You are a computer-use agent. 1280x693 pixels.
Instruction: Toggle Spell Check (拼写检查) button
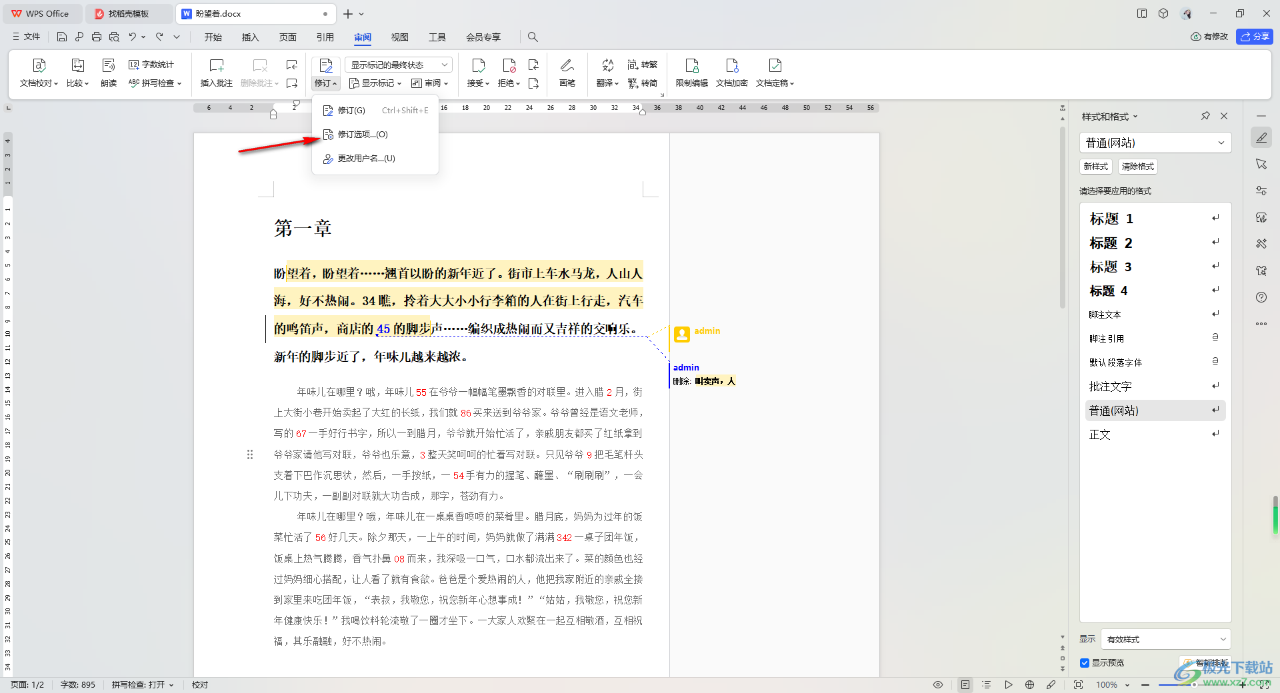pos(142,684)
